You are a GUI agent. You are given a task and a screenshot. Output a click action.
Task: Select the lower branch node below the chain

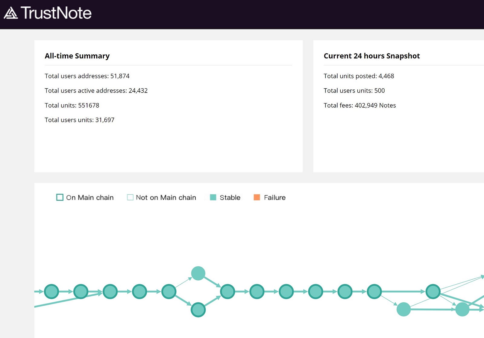click(198, 310)
